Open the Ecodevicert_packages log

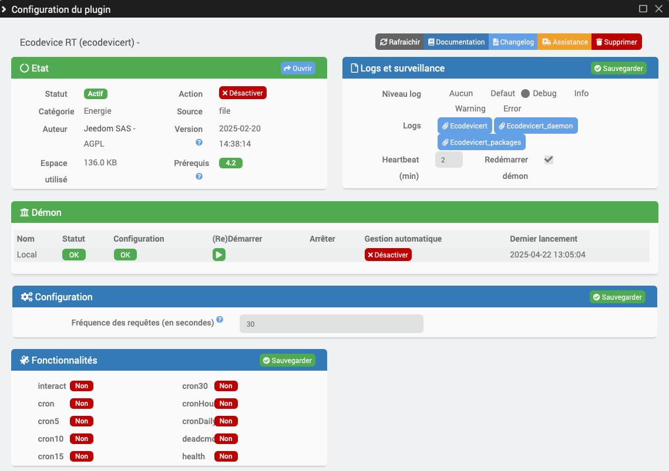[x=482, y=143]
